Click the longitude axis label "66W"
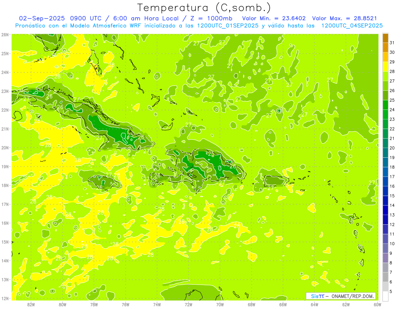The width and height of the screenshot is (401, 309). click(283, 304)
